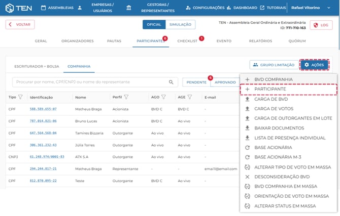Select the Oficial mode toggle
The height and width of the screenshot is (216, 340).
pyautogui.click(x=154, y=25)
